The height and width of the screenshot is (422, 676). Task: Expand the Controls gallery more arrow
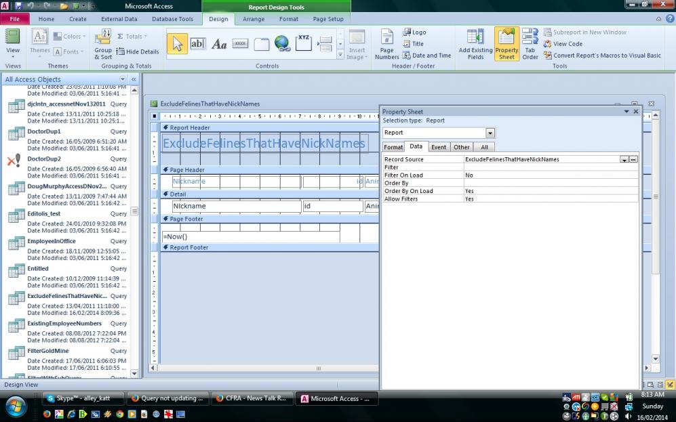click(x=340, y=55)
